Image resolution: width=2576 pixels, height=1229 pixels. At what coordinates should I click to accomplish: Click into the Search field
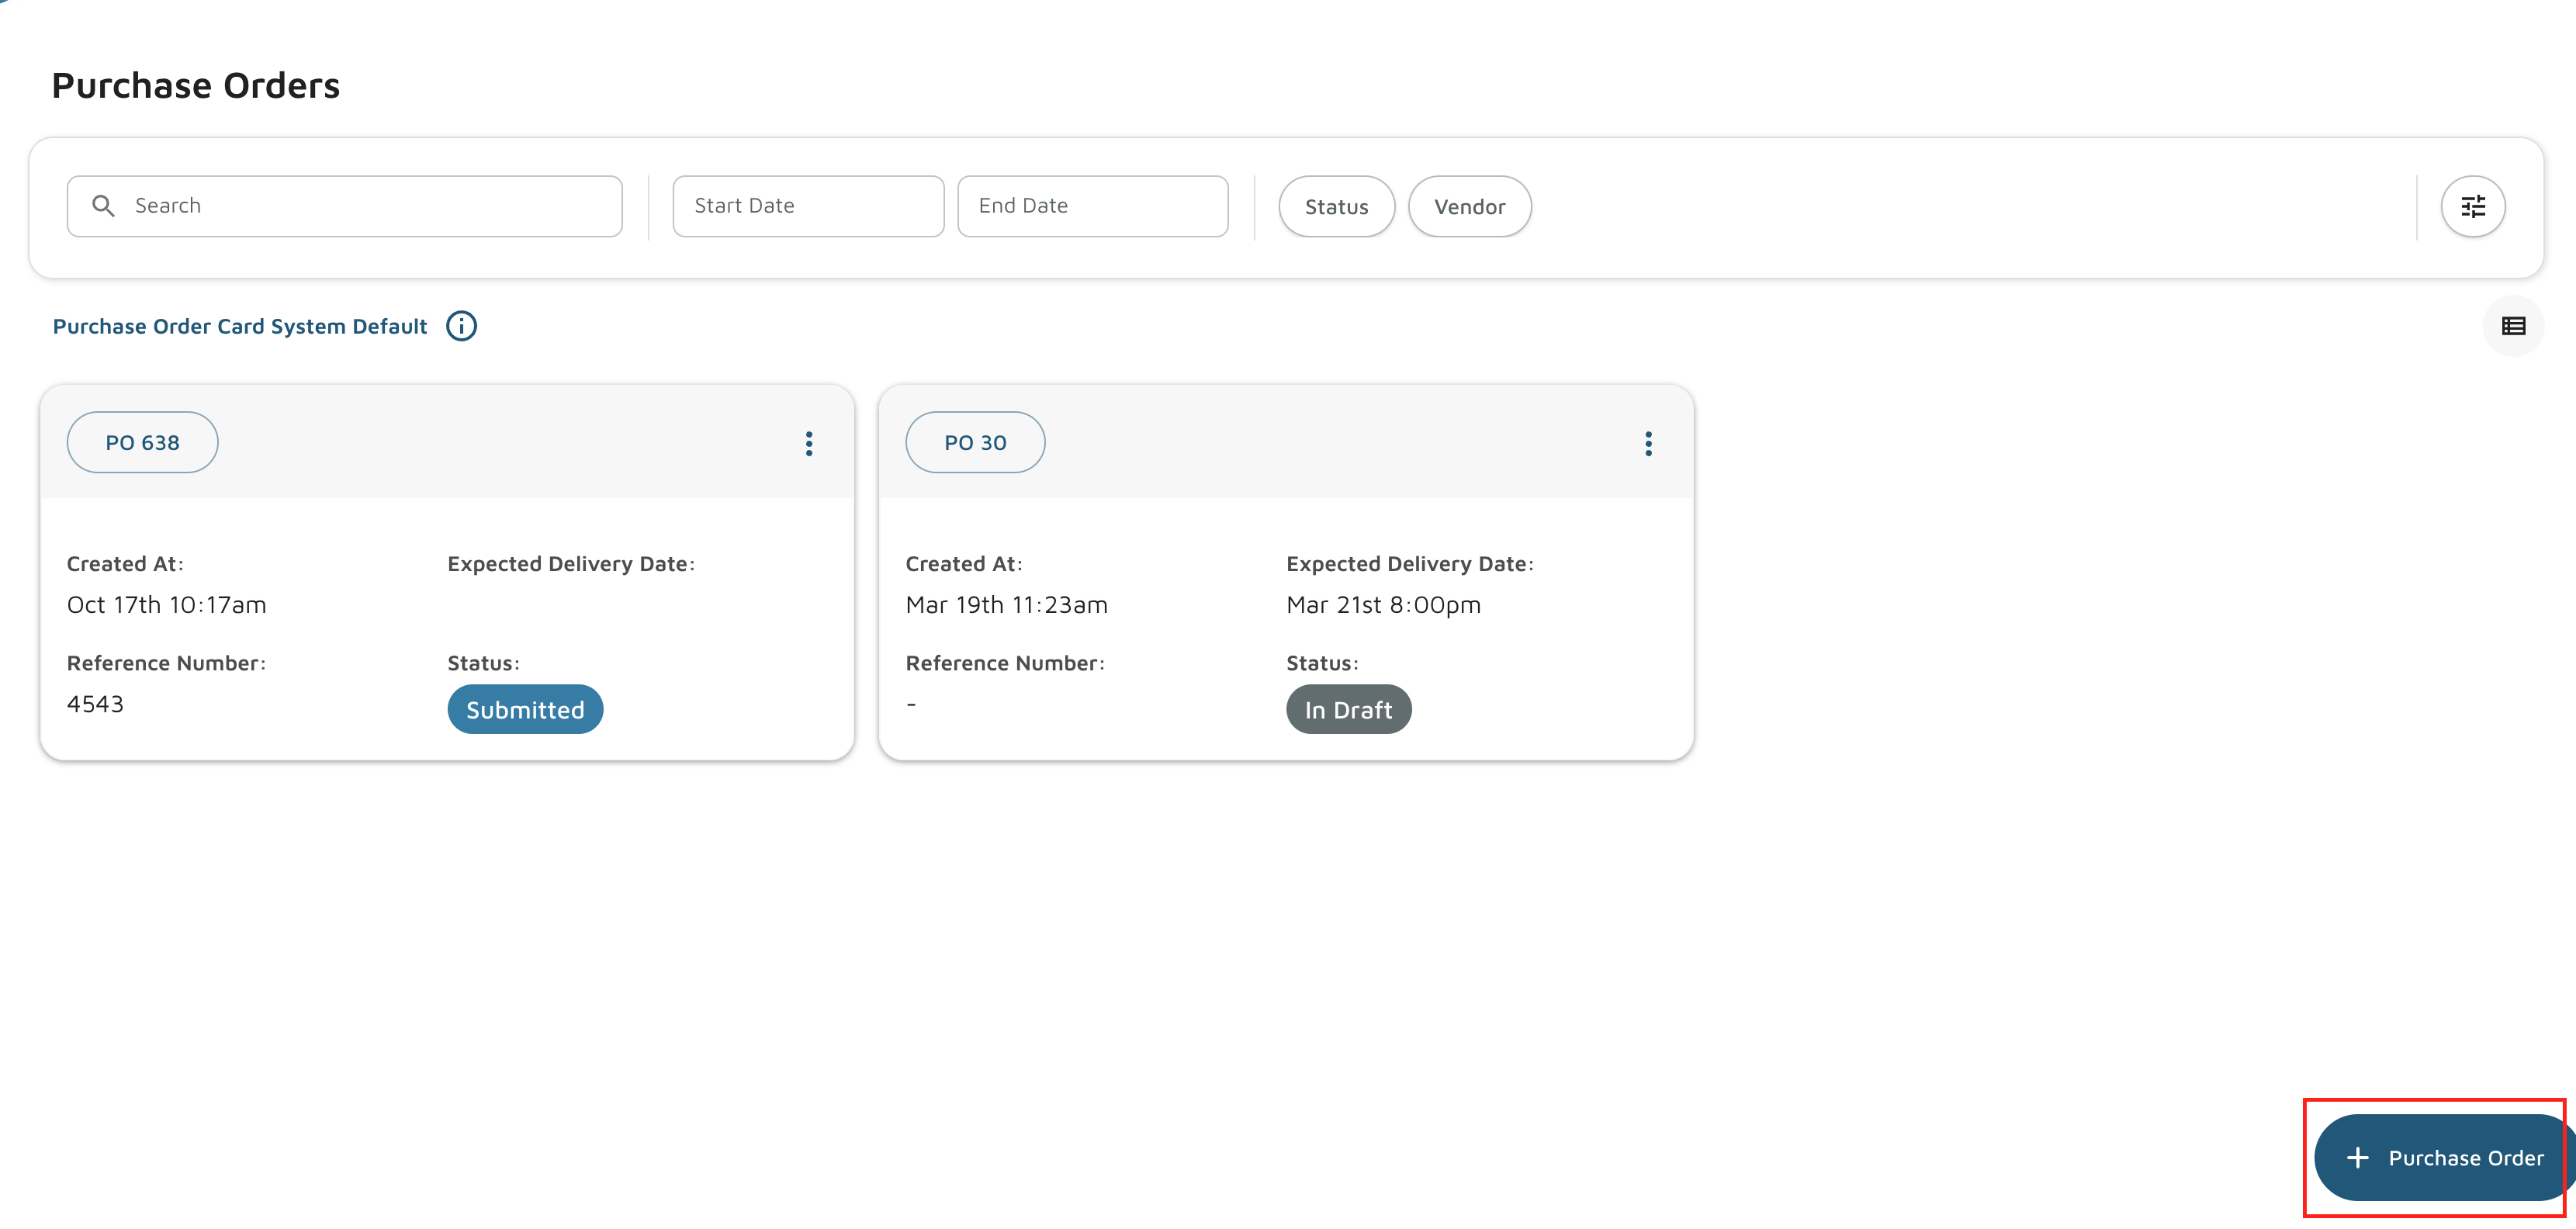pyautogui.click(x=370, y=206)
